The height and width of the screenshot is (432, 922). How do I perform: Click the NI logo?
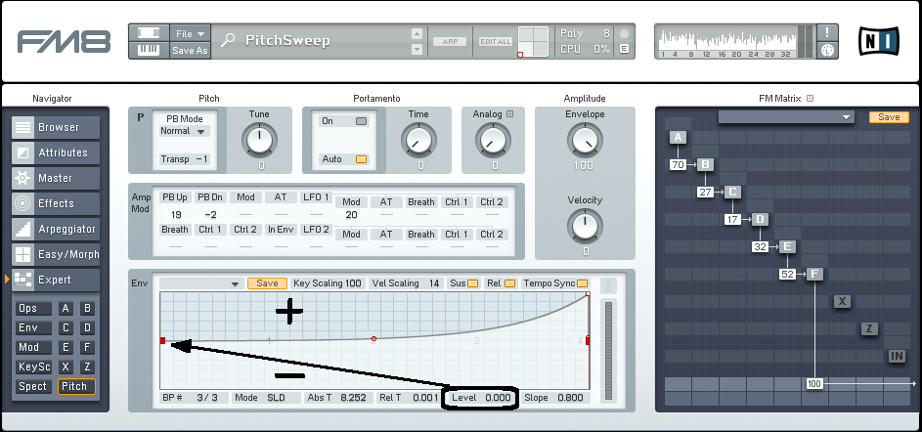pos(878,40)
